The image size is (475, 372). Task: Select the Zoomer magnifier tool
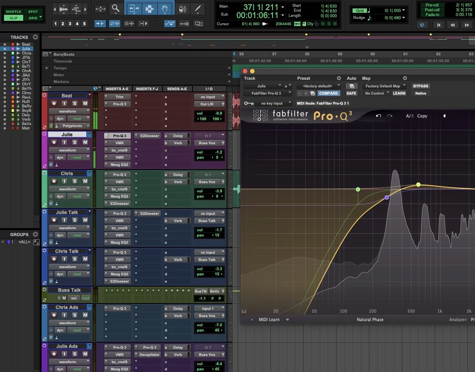pyautogui.click(x=115, y=8)
